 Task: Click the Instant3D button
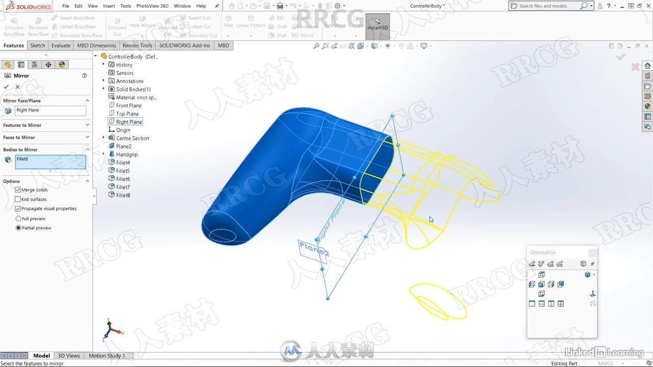[378, 25]
